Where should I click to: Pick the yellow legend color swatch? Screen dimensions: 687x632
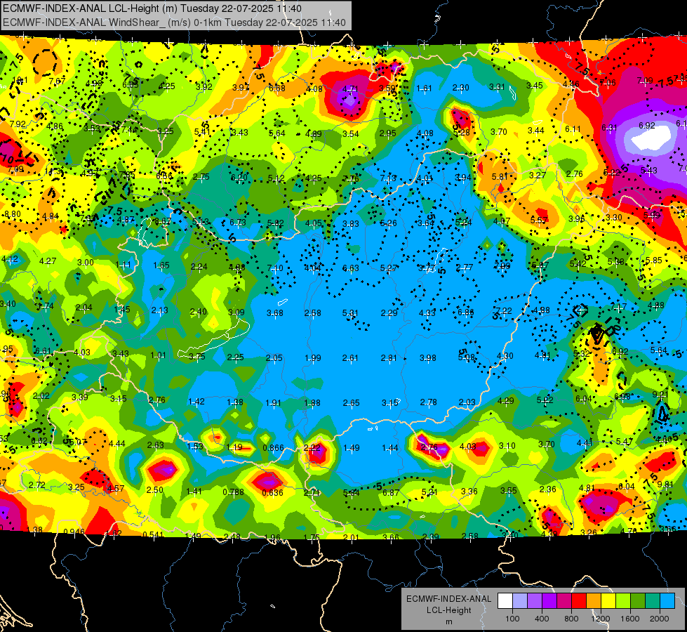[608, 601]
